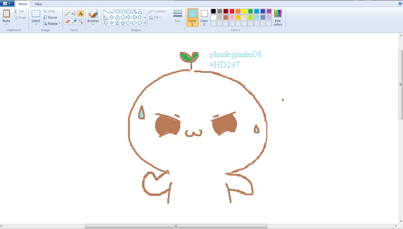Choose the Diamond shape
This screenshot has width=403, height=229.
(111, 17)
